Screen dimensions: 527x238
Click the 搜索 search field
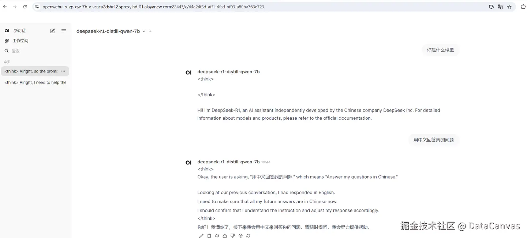point(35,51)
